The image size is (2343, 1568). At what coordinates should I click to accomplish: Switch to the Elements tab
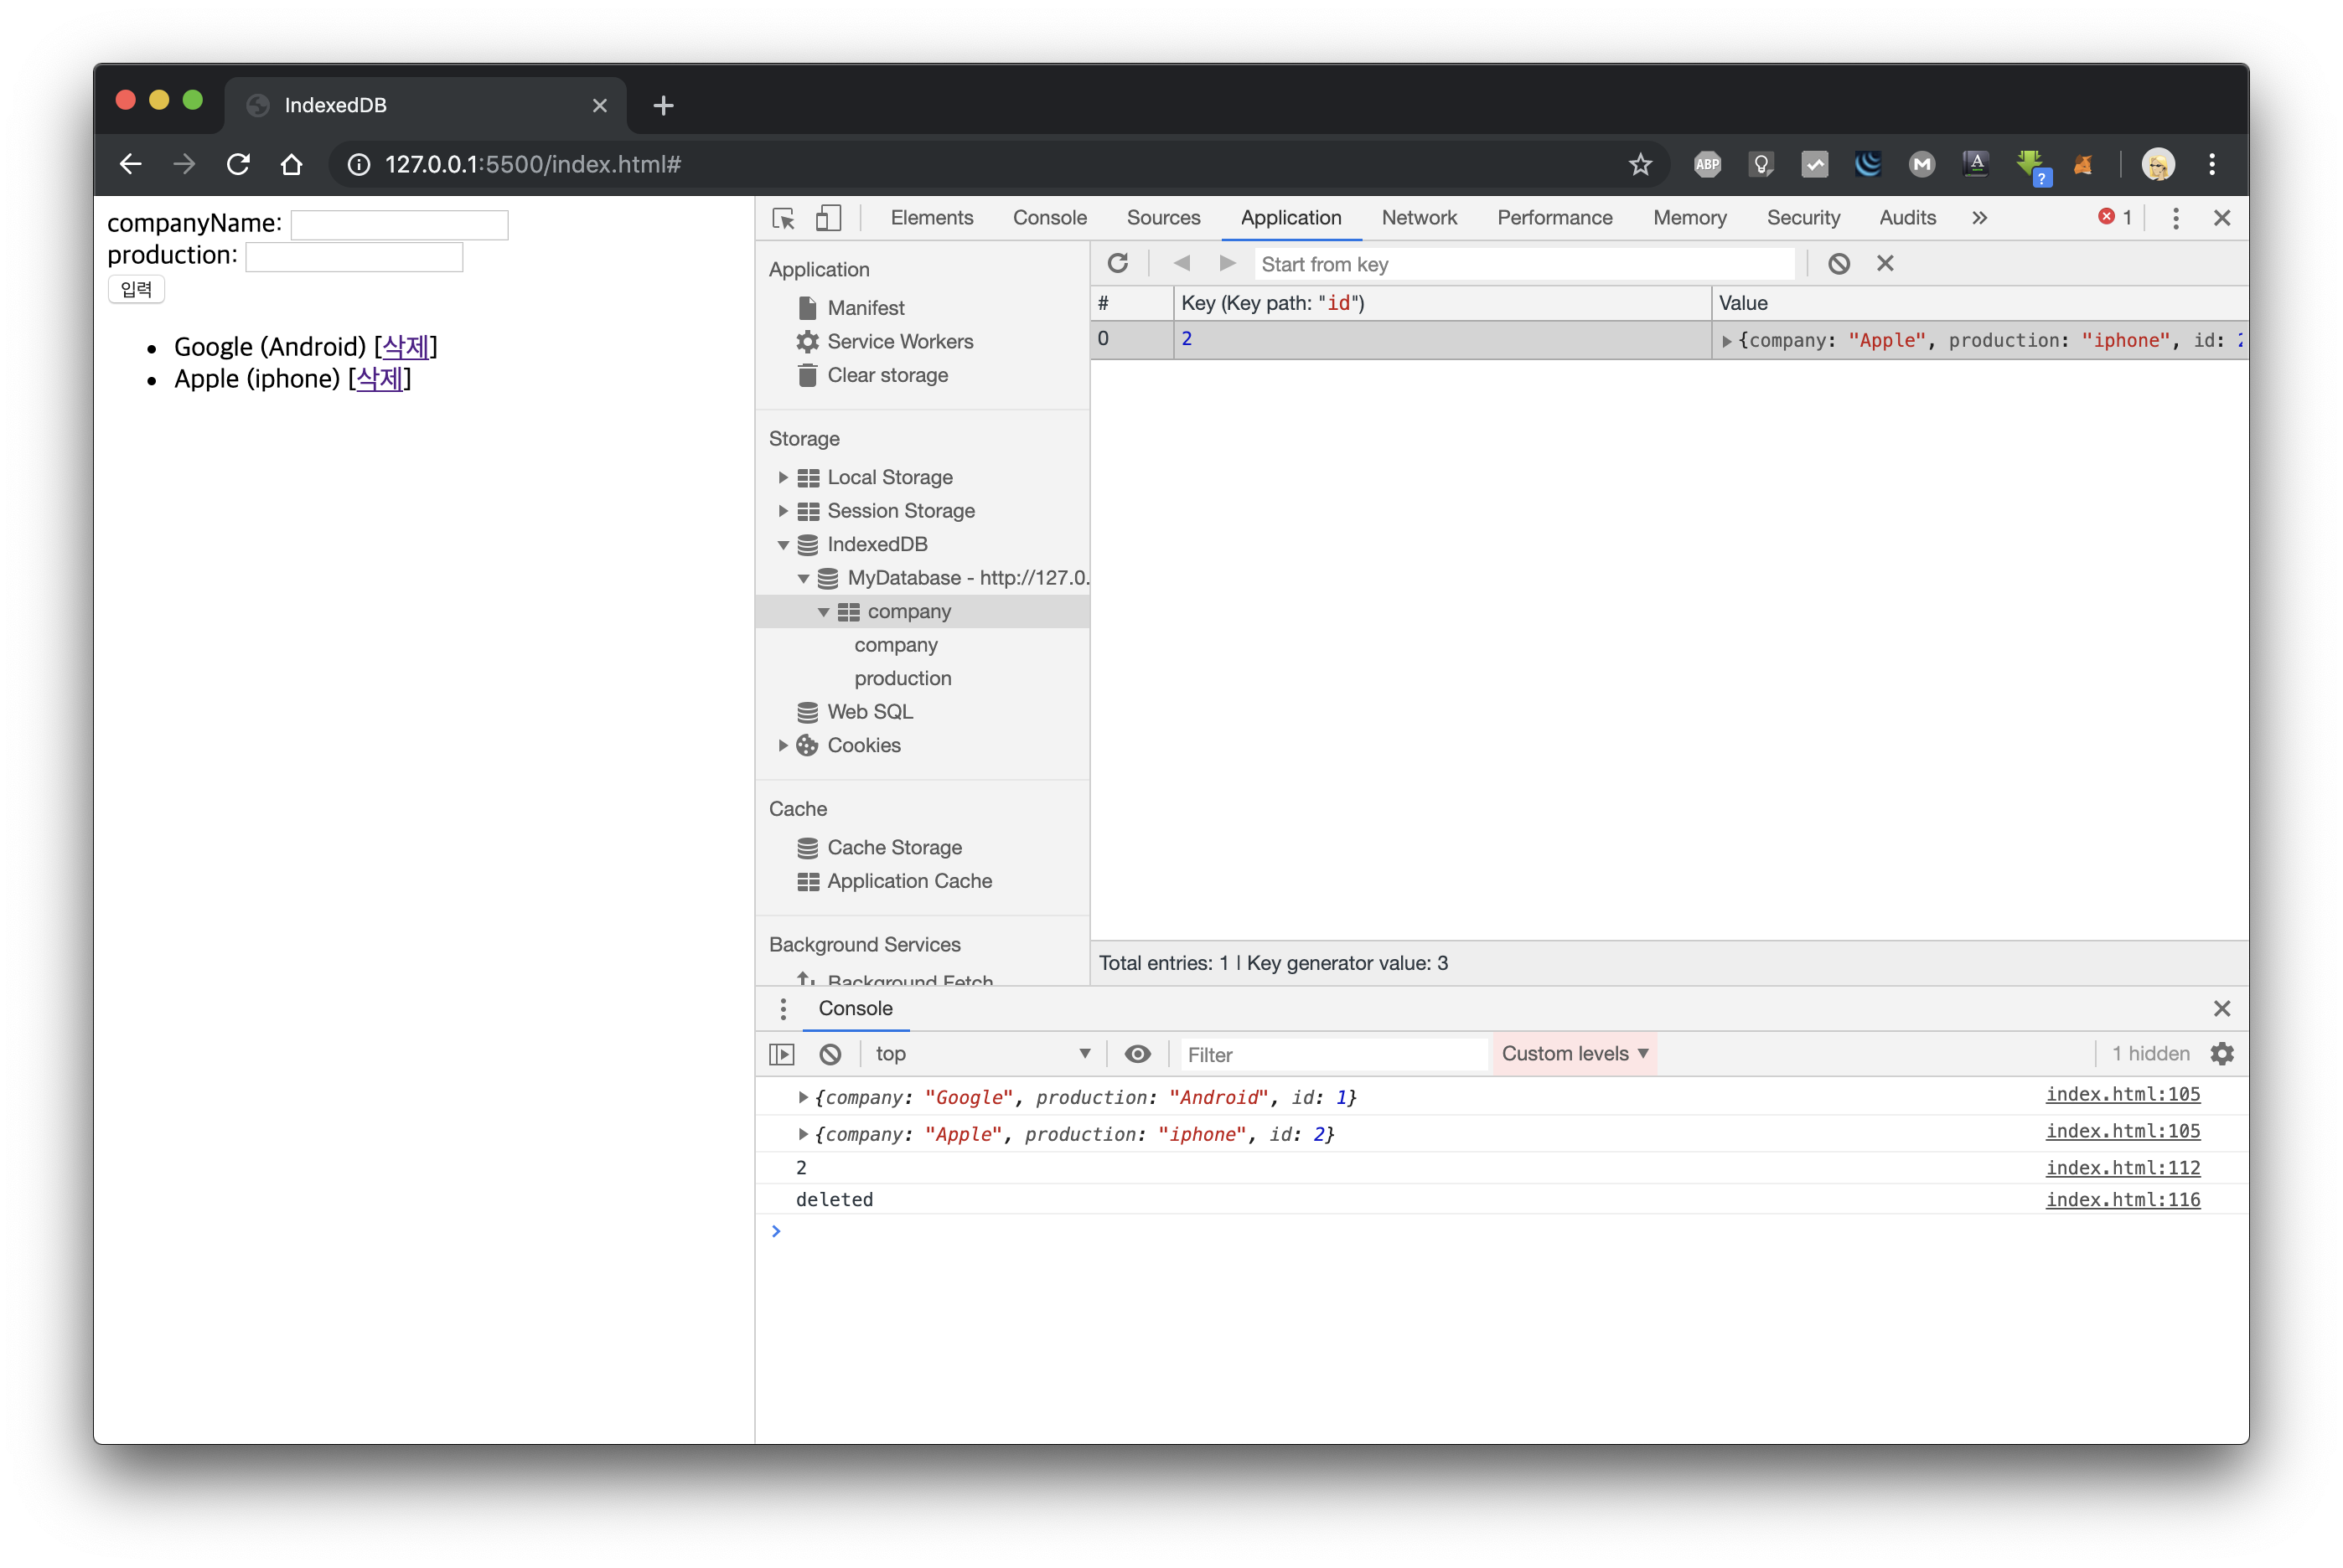[x=931, y=218]
